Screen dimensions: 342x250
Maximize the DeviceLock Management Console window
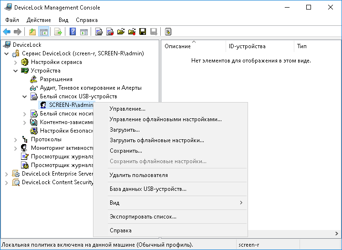[x=309, y=8]
